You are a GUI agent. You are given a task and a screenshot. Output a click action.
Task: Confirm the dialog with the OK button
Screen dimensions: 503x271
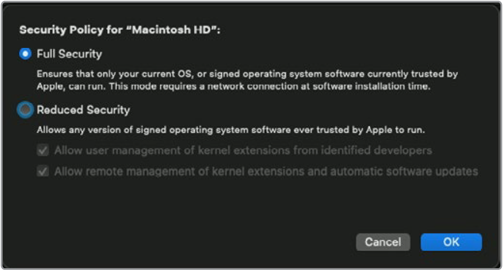coord(451,242)
